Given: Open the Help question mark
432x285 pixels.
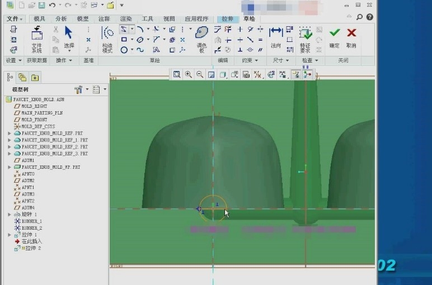Looking at the screenshot, I should pyautogui.click(x=370, y=17).
